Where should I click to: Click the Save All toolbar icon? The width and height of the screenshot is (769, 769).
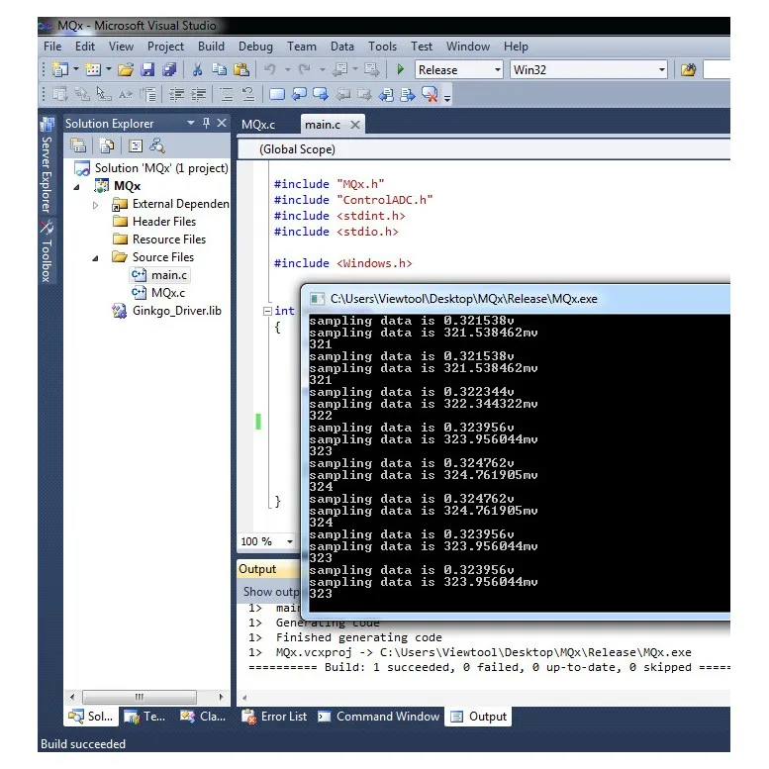pos(169,69)
